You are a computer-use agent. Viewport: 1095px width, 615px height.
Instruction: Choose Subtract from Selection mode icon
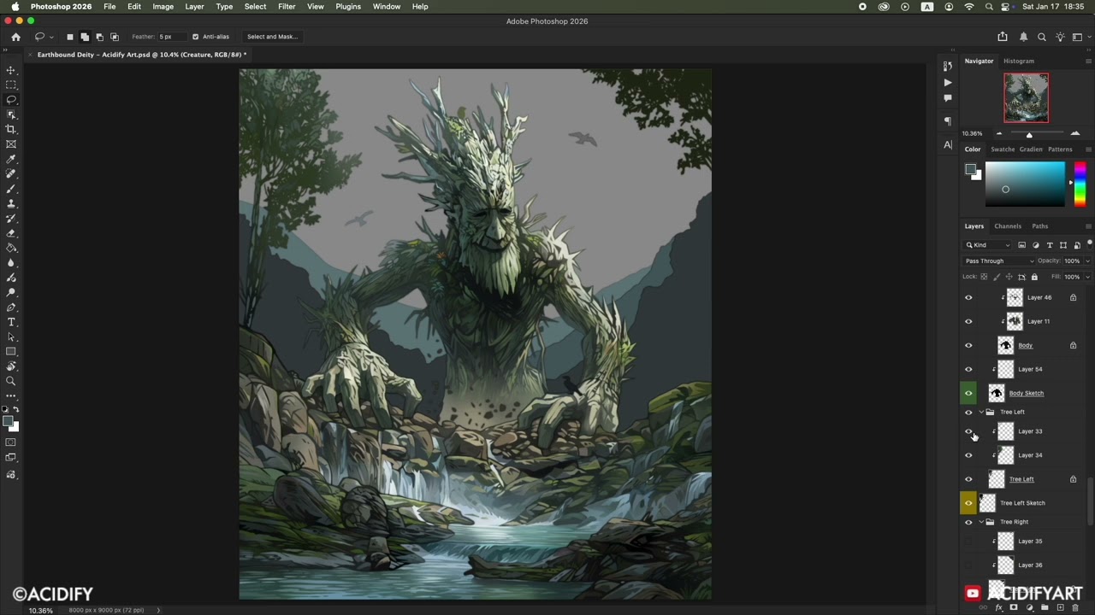pyautogui.click(x=99, y=37)
